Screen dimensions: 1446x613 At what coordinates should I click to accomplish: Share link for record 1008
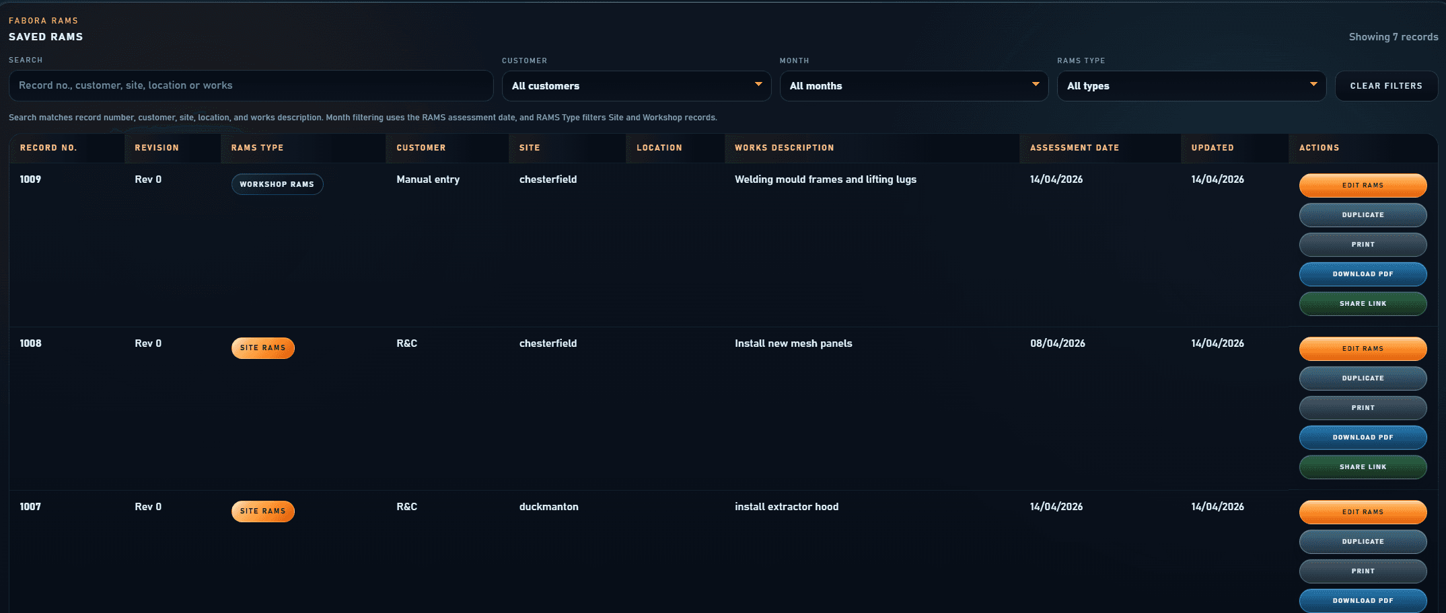point(1363,467)
